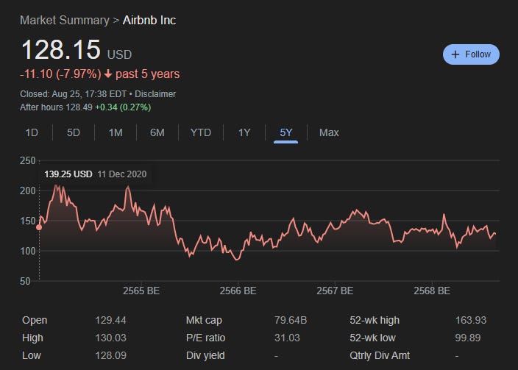Click the 2565 BE axis label
This screenshot has width=518, height=370.
[x=141, y=291]
